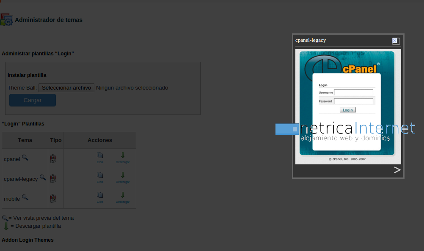Image resolution: width=424 pixels, height=251 pixels.
Task: Go to next preview with the arrow
Action: point(397,170)
